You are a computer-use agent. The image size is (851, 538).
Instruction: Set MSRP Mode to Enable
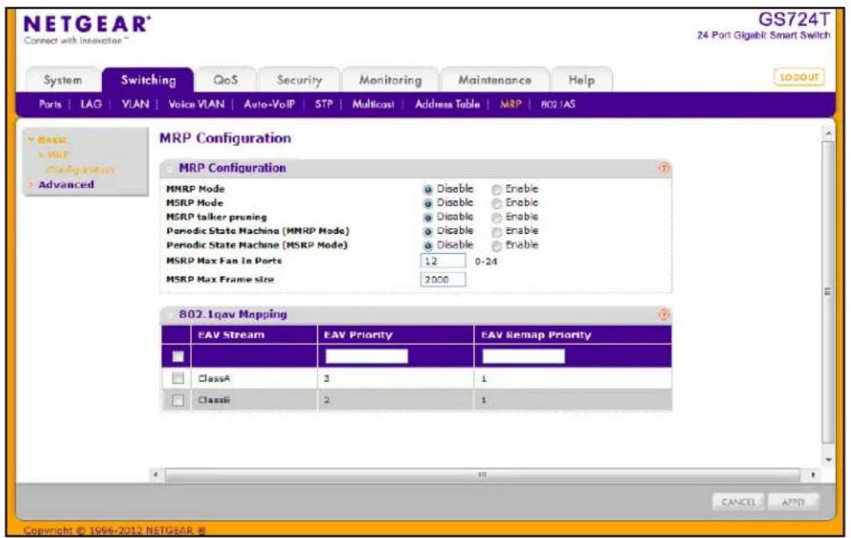[x=496, y=204]
